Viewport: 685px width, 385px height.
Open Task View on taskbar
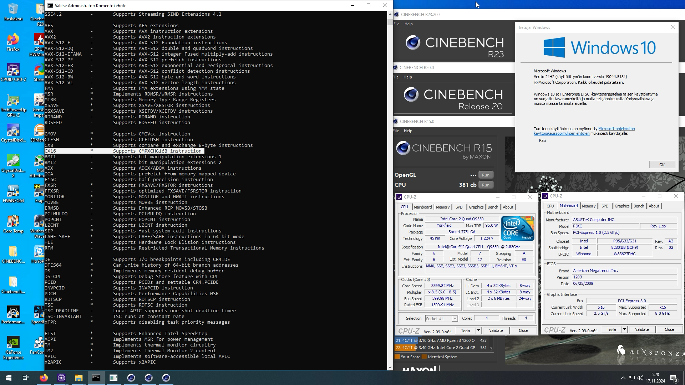(x=26, y=378)
